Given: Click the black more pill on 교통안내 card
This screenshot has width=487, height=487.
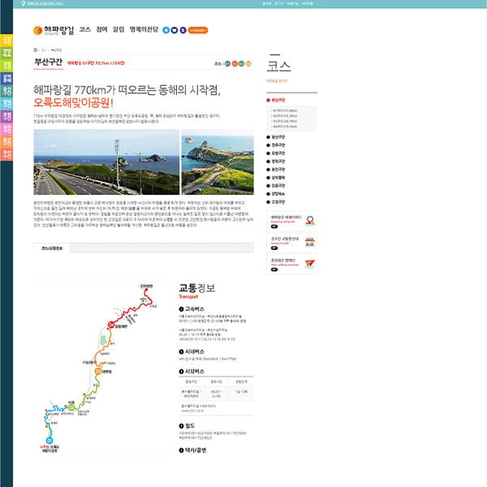Looking at the screenshot, I should pos(274,248).
